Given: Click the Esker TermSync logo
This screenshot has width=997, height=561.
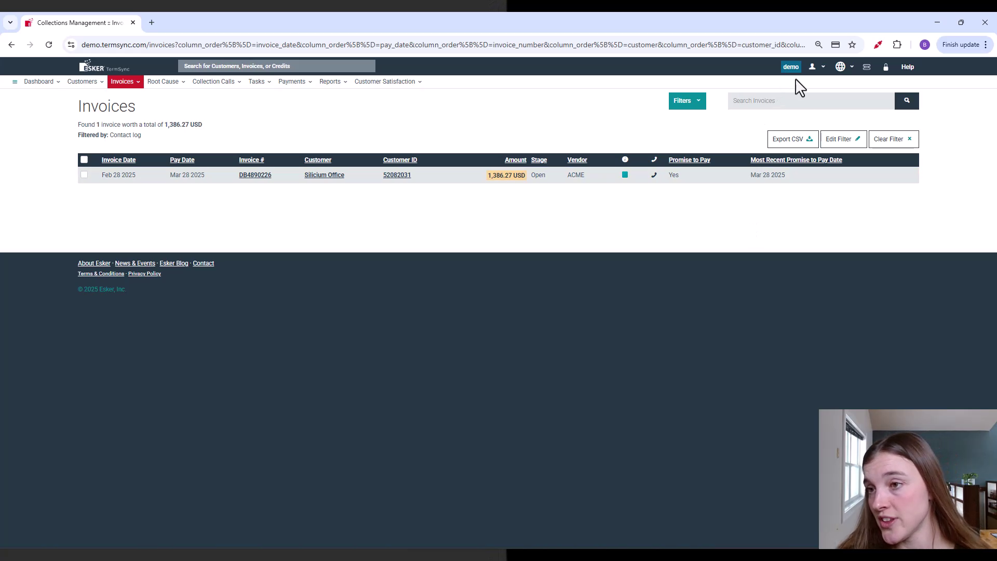Looking at the screenshot, I should pyautogui.click(x=103, y=65).
